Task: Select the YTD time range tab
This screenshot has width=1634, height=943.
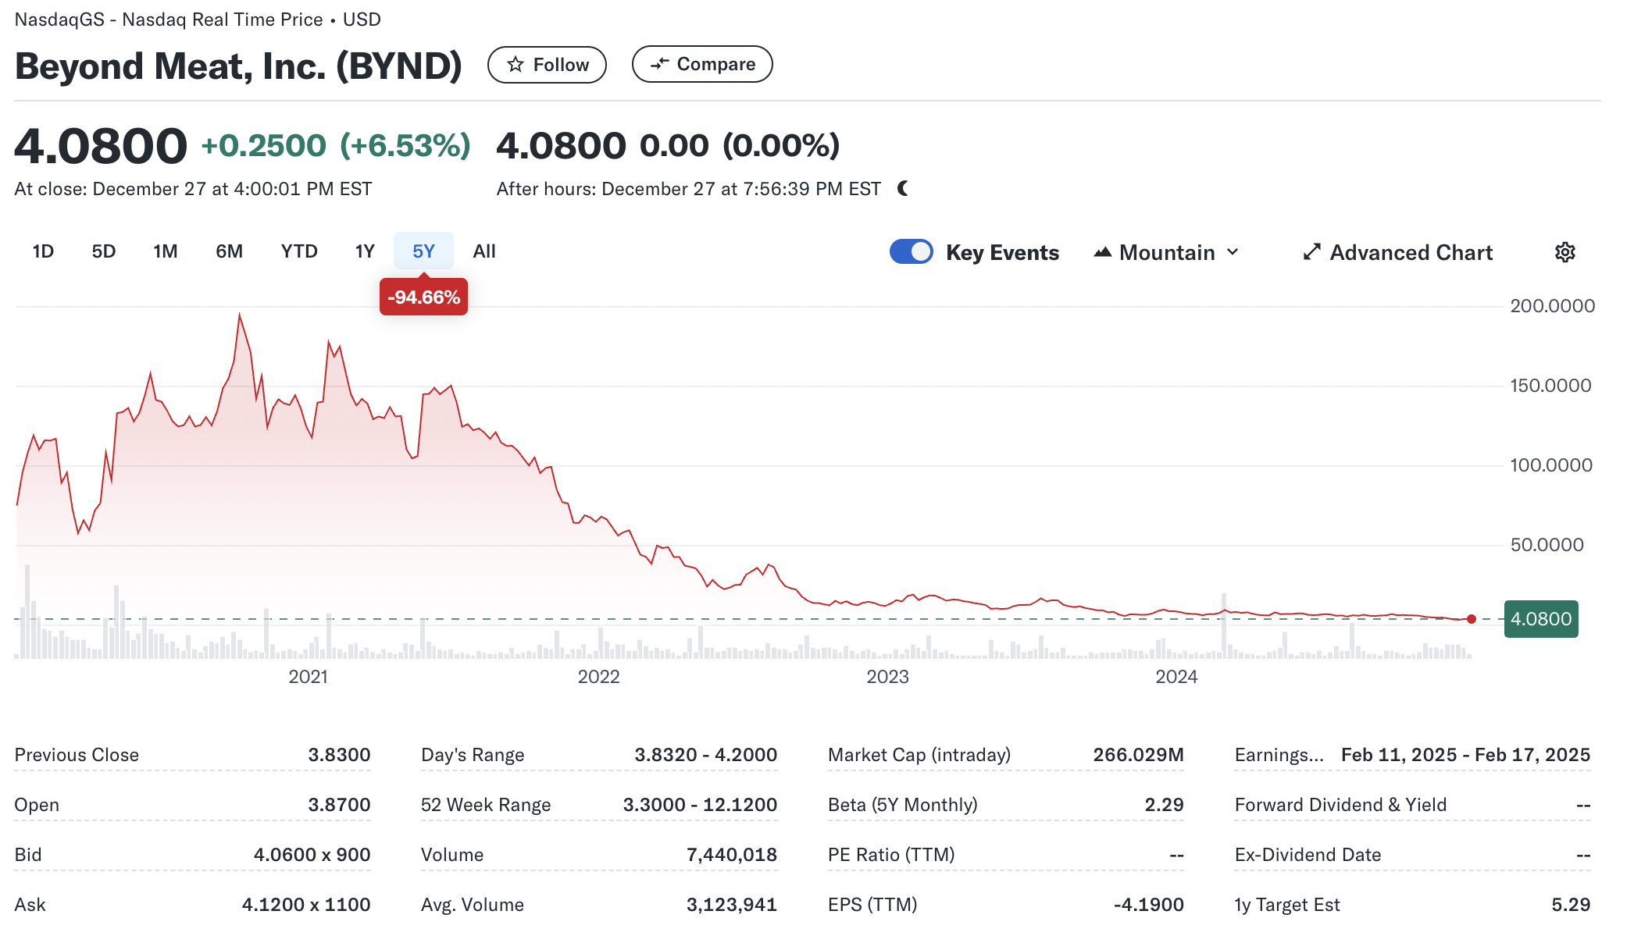Action: point(299,251)
